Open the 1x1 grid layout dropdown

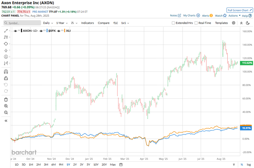coord(125,23)
